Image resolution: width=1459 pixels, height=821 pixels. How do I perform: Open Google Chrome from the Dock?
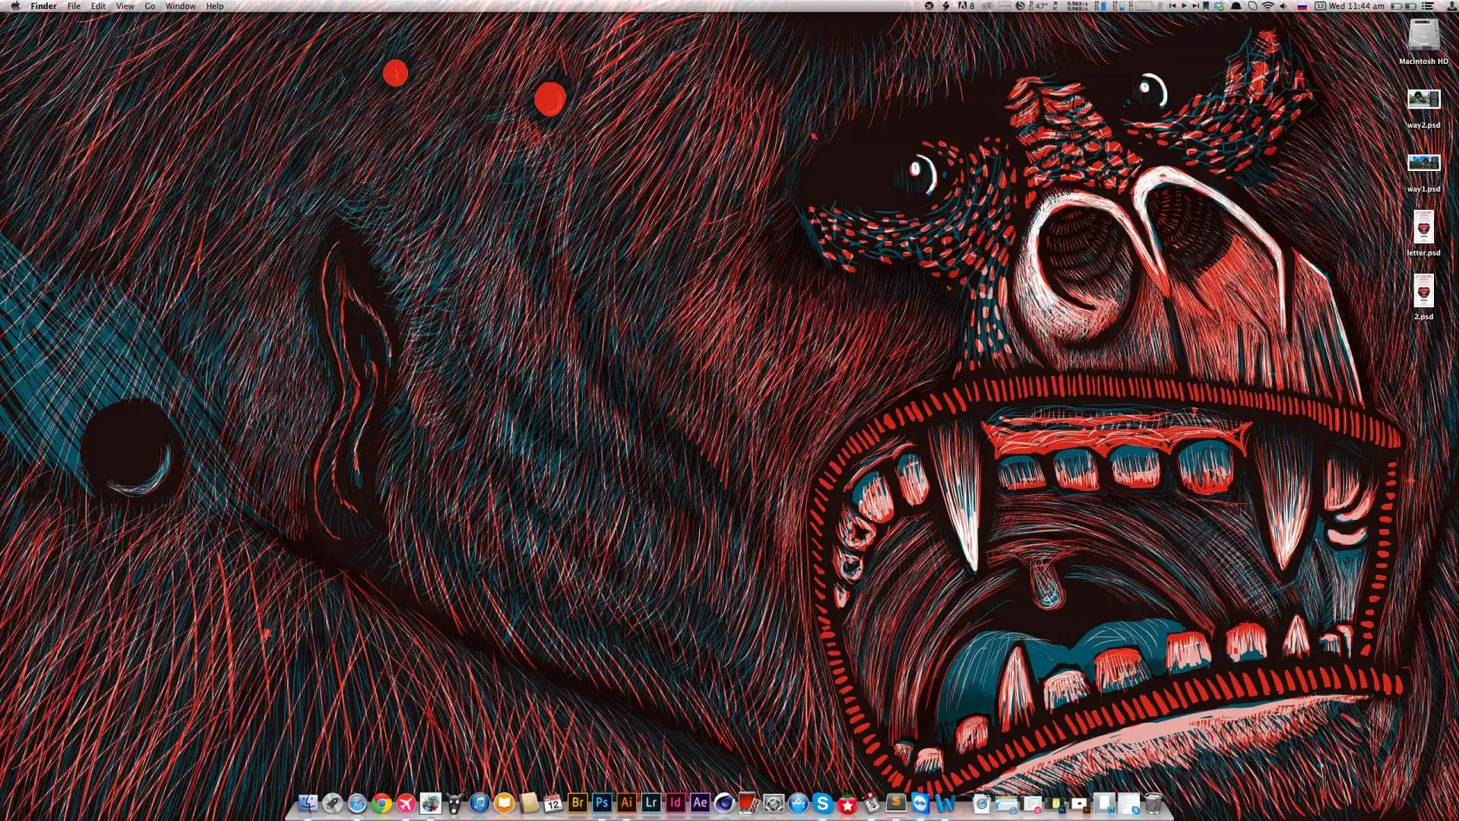click(x=381, y=804)
